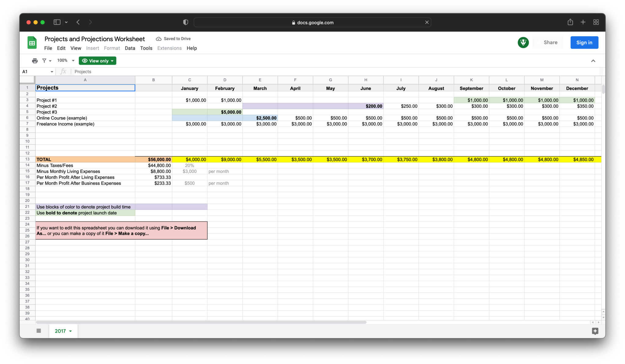Open Safari tab overview grid icon
The height and width of the screenshot is (364, 625).
[596, 22]
